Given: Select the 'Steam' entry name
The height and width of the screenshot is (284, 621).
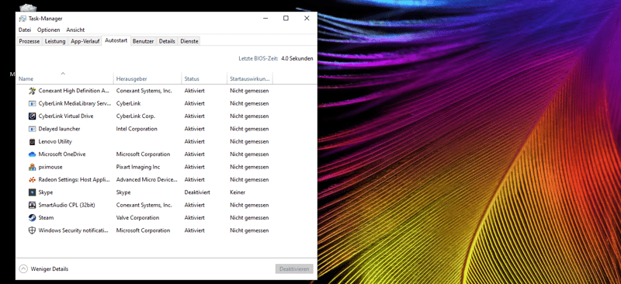Looking at the screenshot, I should tap(46, 217).
